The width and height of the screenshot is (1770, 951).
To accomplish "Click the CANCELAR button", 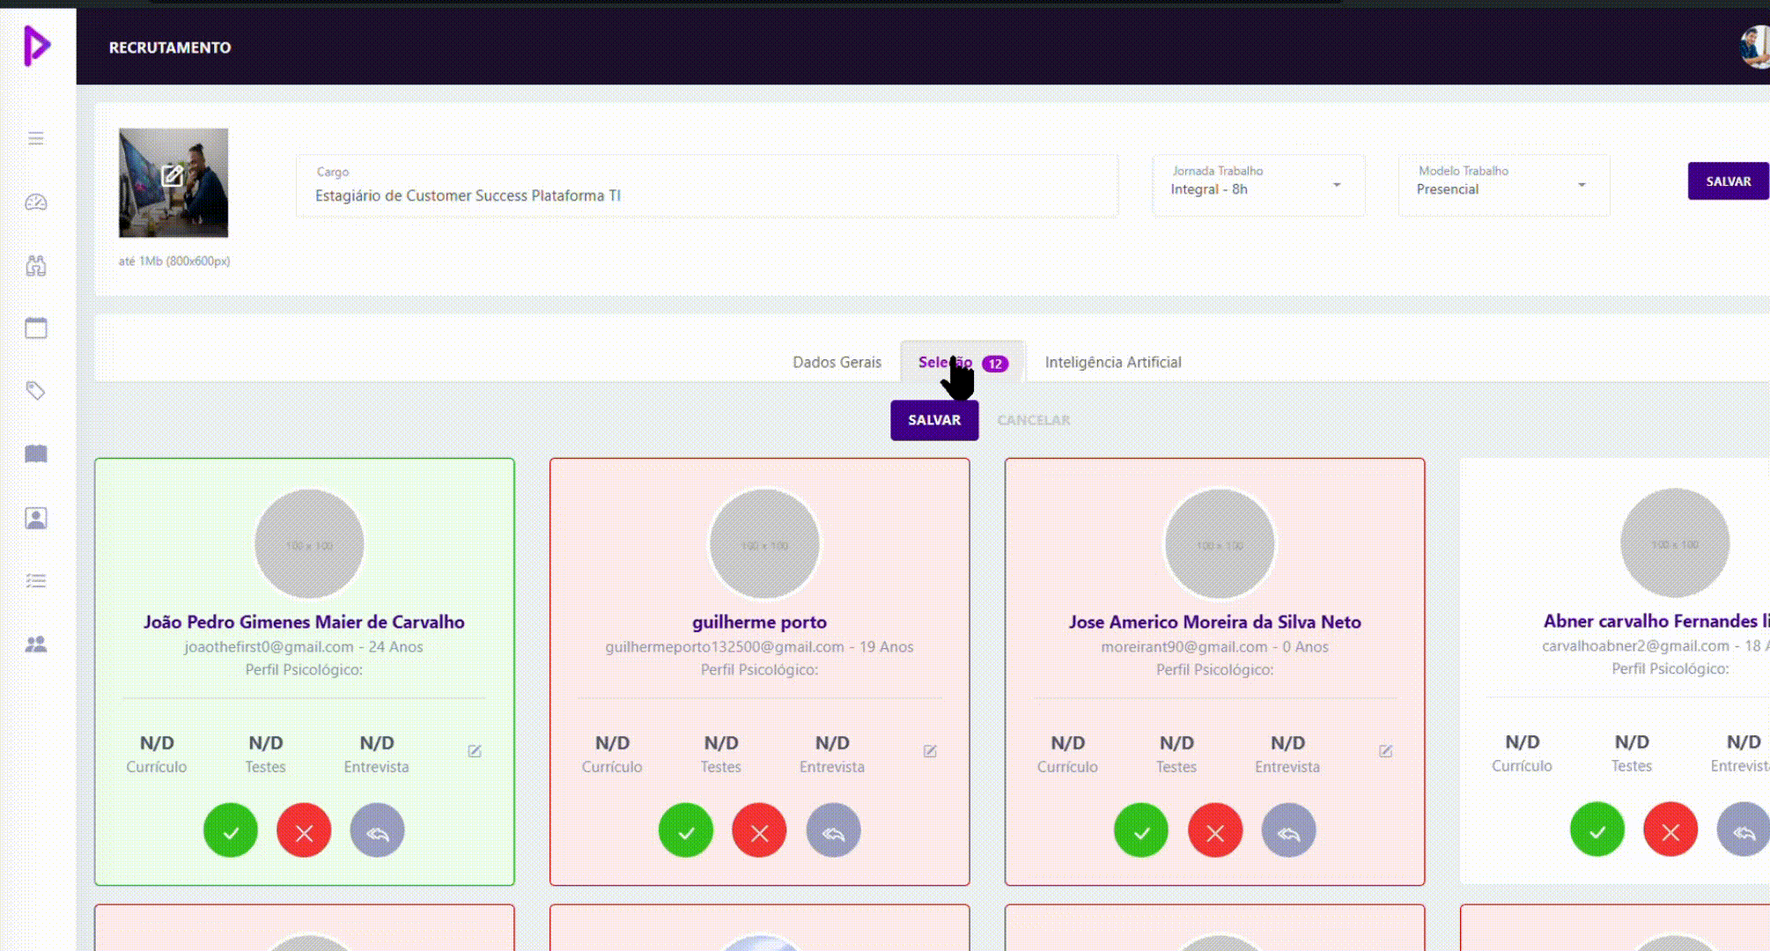I will coord(1034,420).
